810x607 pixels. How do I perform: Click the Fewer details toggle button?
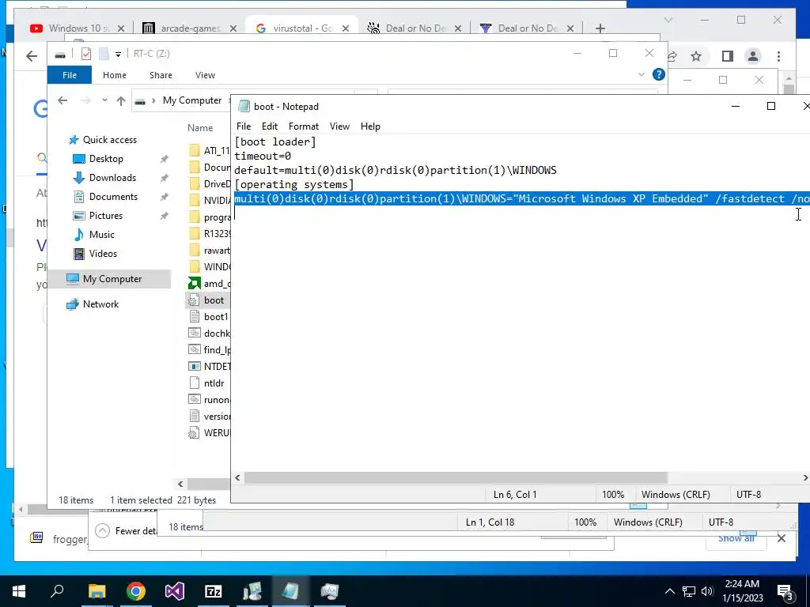coord(128,531)
